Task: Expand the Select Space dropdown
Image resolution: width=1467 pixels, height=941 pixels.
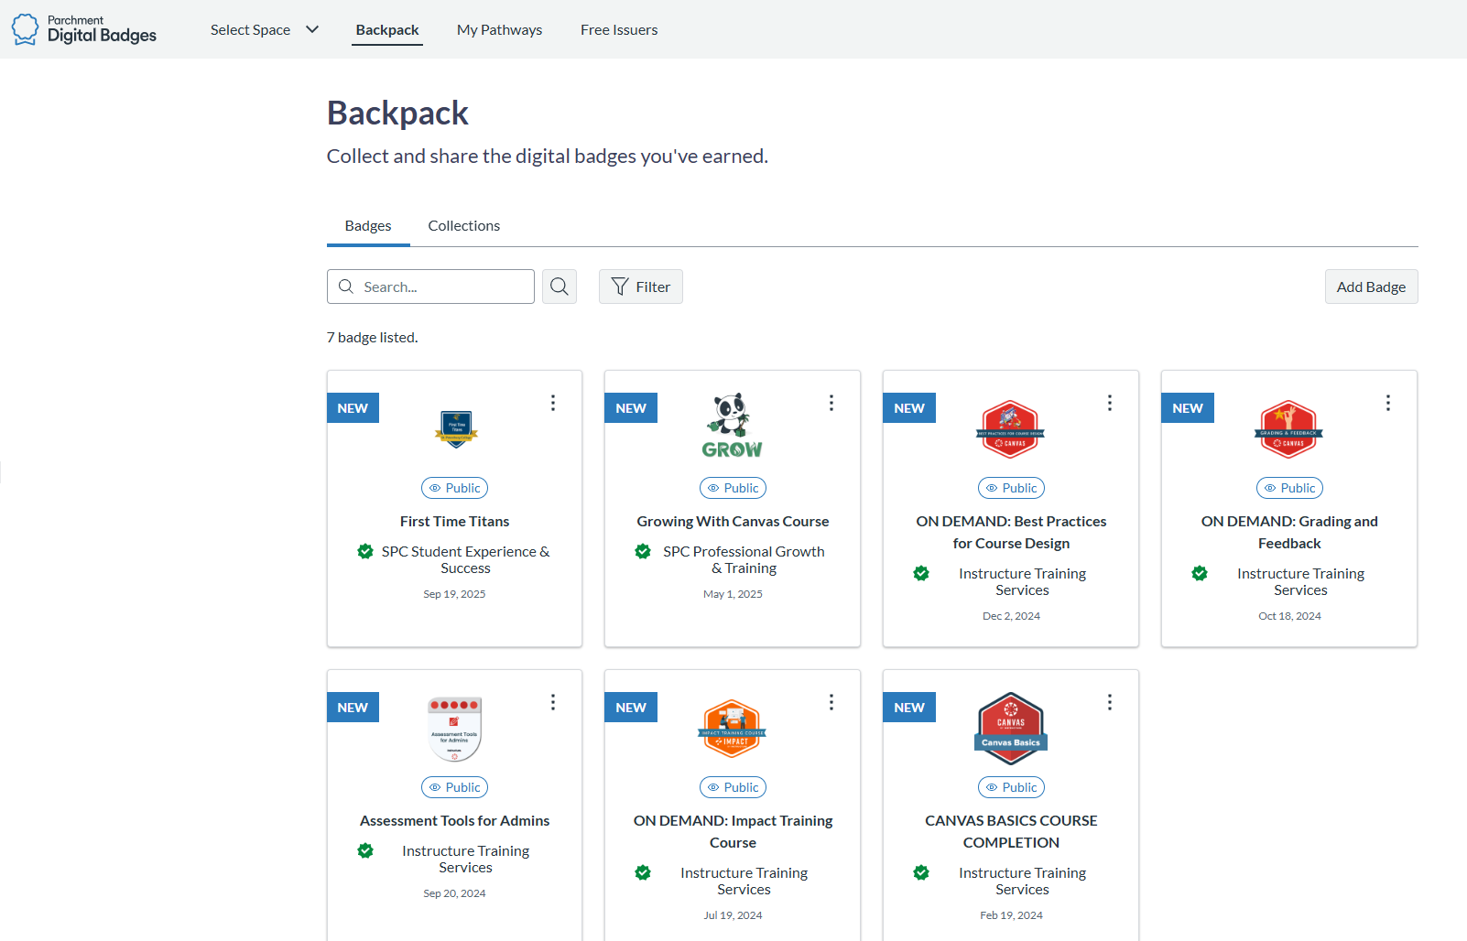Action: click(264, 29)
